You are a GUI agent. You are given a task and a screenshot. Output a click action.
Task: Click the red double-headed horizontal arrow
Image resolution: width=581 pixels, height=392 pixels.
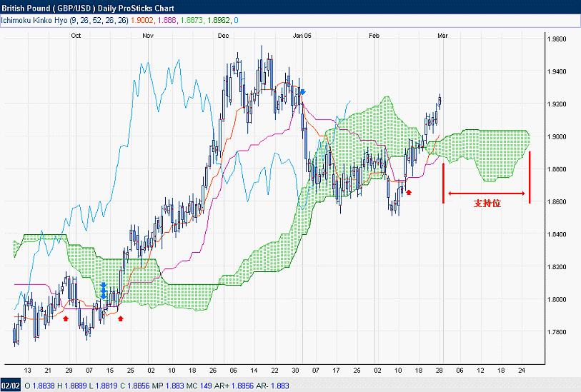(487, 194)
